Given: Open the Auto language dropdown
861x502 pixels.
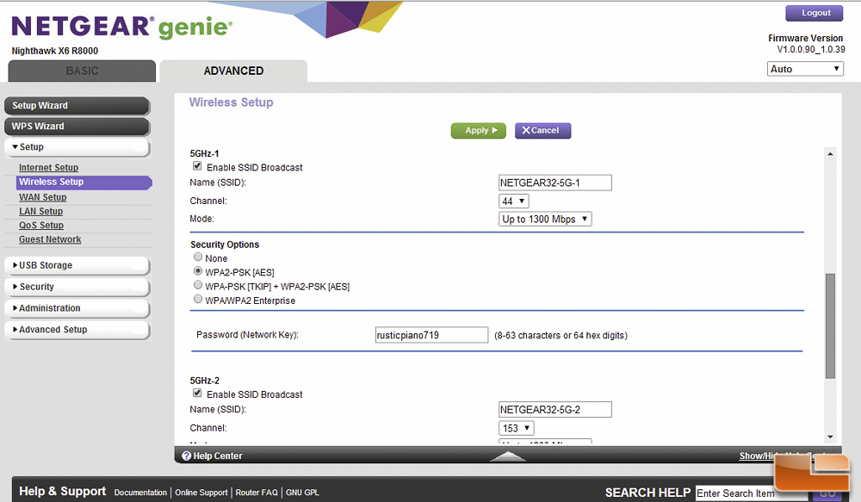Looking at the screenshot, I should click(x=805, y=69).
